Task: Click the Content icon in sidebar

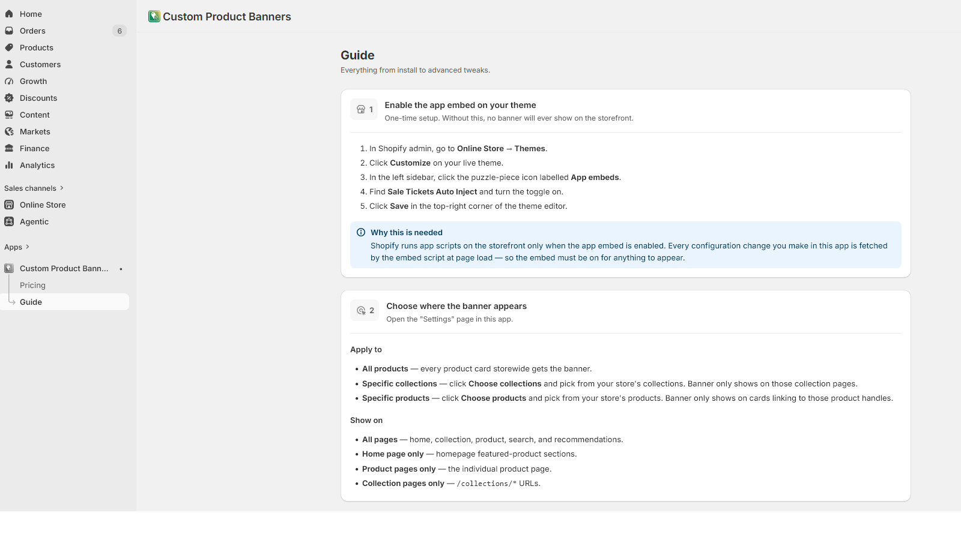Action: coord(9,115)
